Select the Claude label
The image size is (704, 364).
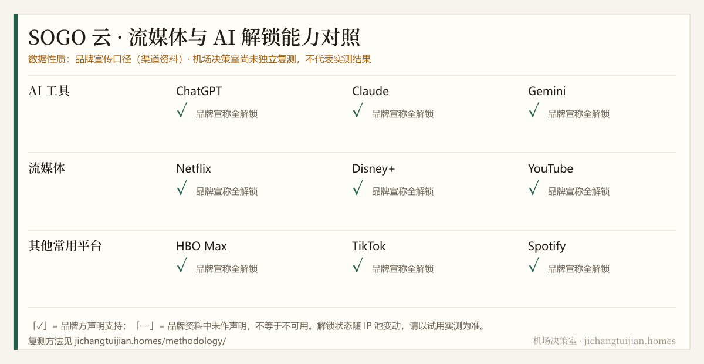[370, 91]
